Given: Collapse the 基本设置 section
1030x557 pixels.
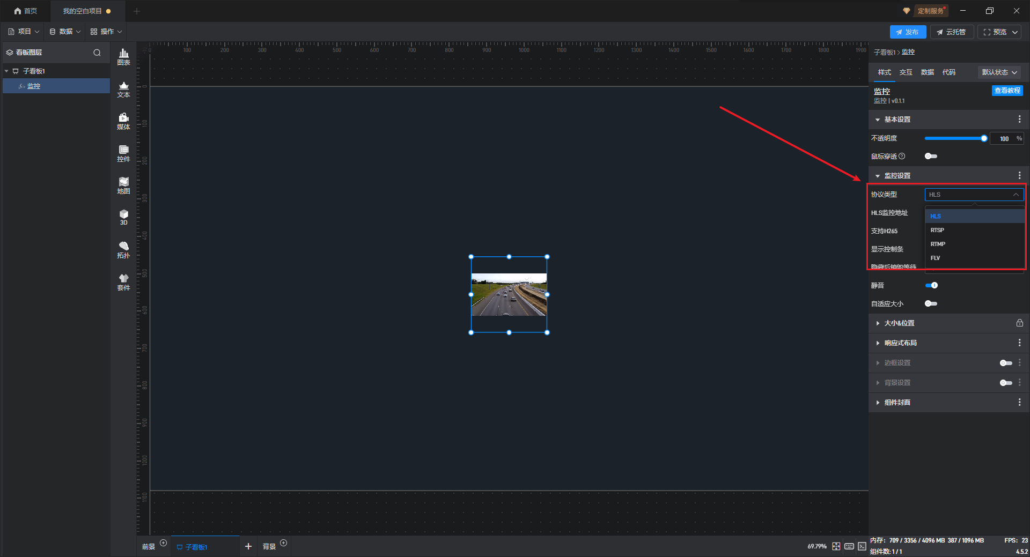Looking at the screenshot, I should [878, 120].
